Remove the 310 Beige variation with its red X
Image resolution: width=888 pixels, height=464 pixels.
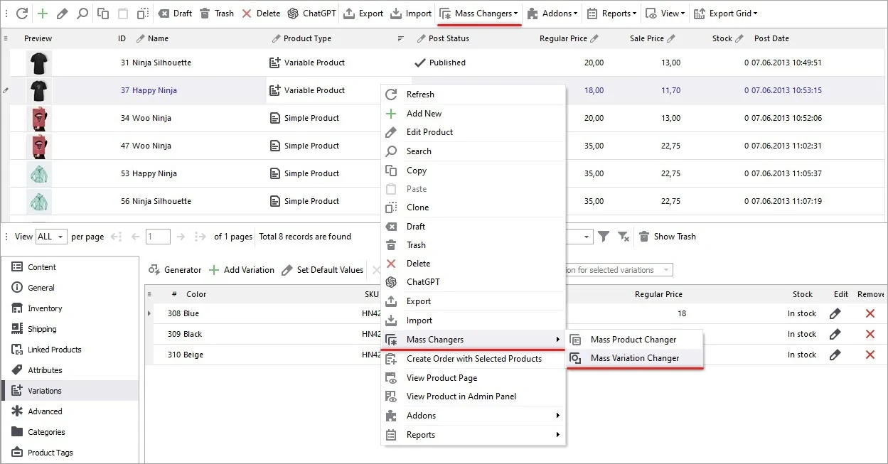point(870,355)
